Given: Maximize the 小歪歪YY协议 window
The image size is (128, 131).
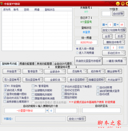Looking at the screenshot, I should (123, 4).
